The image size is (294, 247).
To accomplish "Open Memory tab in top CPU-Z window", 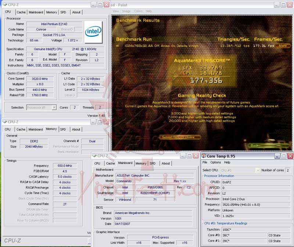I will pos(51,12).
